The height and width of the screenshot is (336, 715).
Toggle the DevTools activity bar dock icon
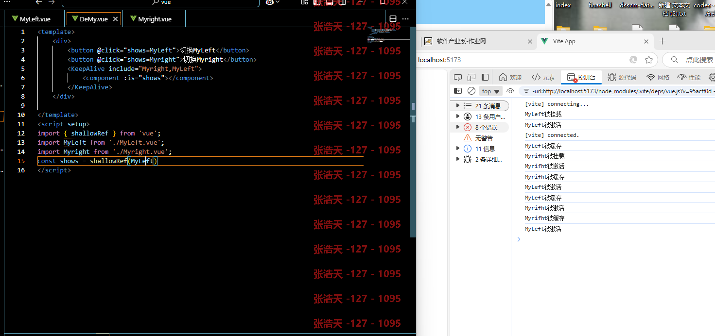[x=485, y=77]
